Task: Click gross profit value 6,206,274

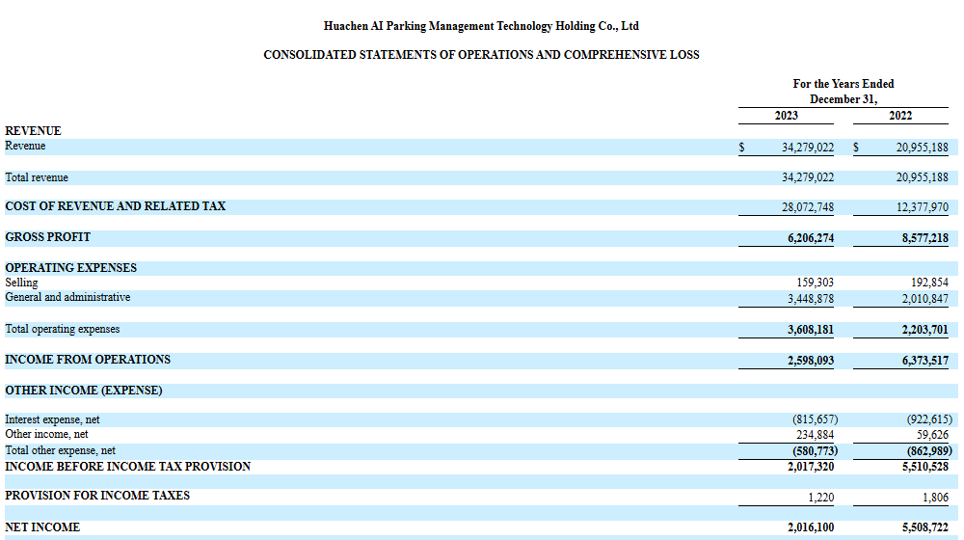Action: 811,238
